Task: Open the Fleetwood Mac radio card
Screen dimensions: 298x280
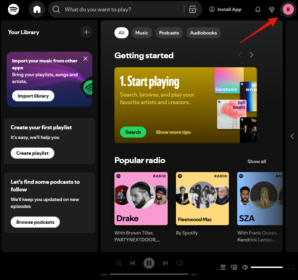Action: 202,199
